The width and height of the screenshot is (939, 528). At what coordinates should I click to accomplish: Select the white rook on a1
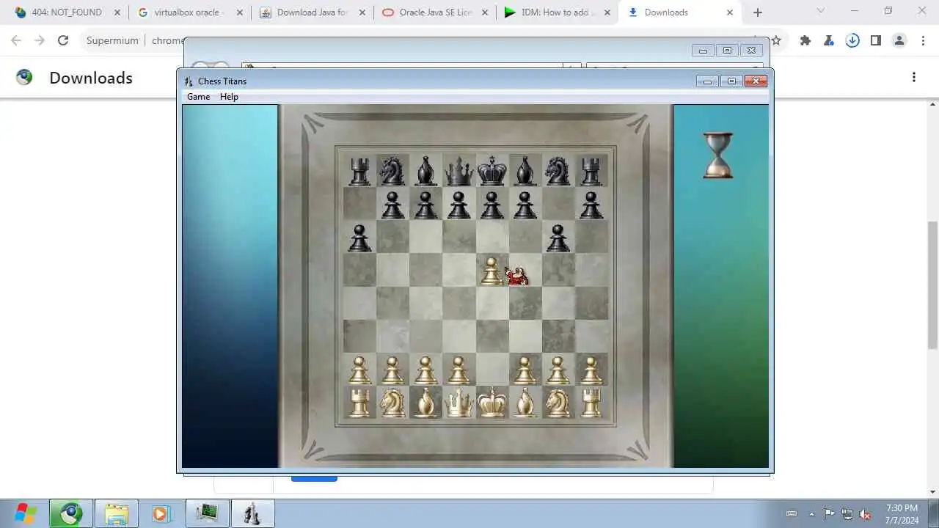[x=359, y=403]
